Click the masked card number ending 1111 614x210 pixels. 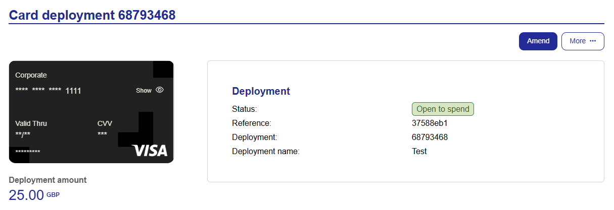48,91
